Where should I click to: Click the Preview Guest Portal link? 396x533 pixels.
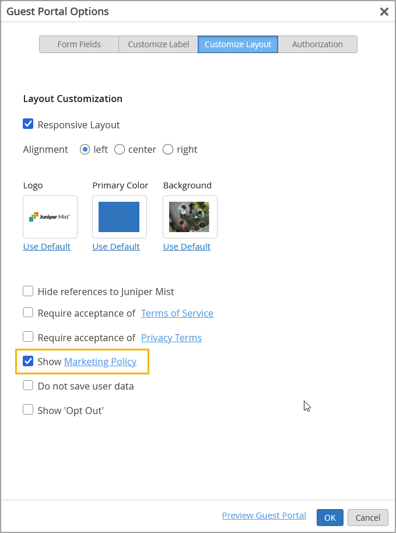[264, 516]
